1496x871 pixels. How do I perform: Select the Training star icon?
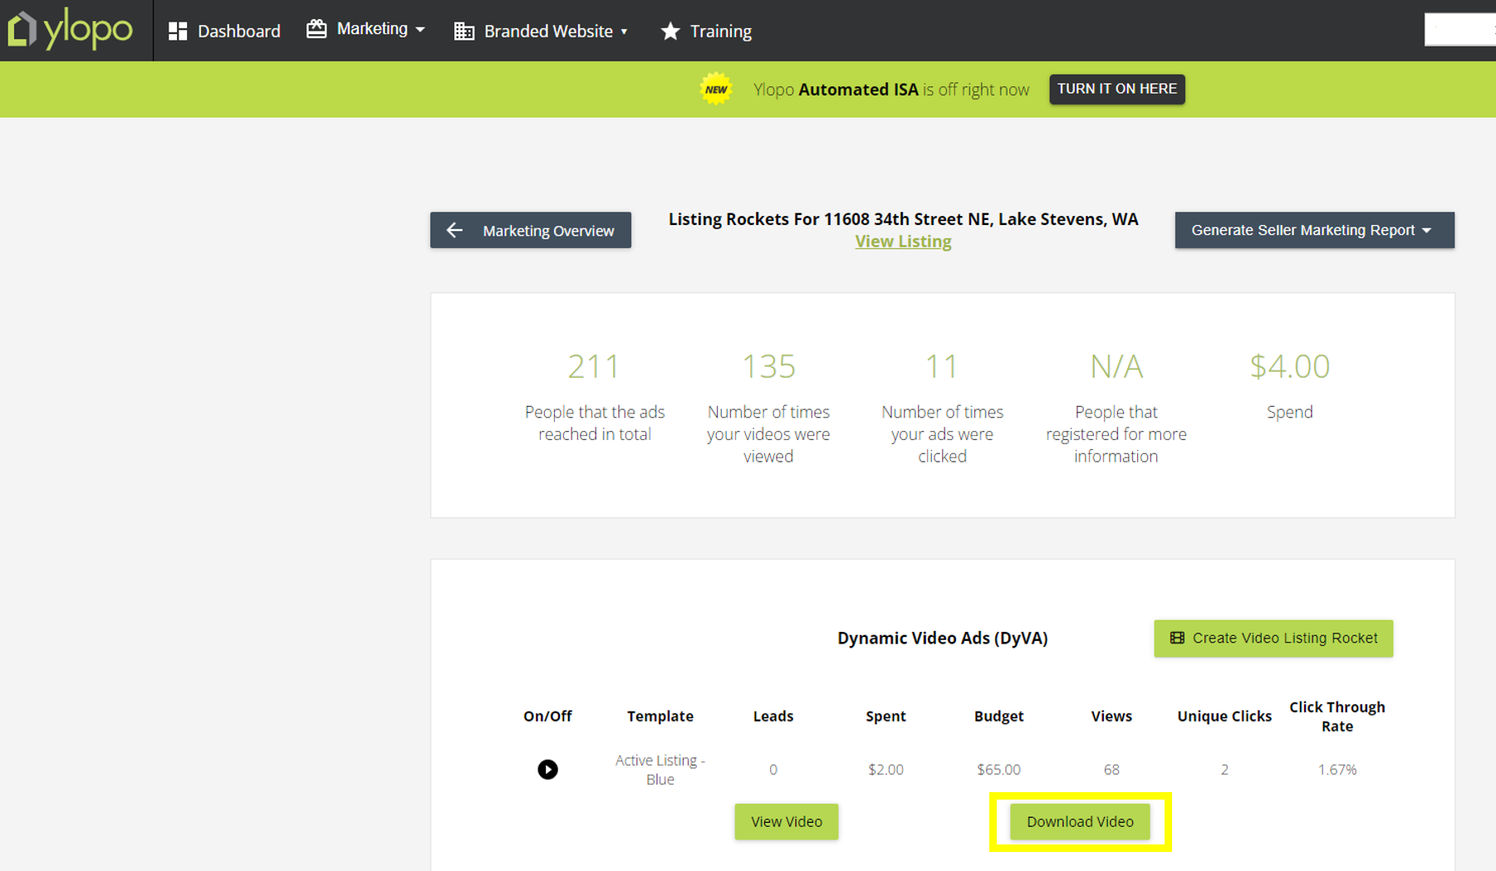point(670,31)
